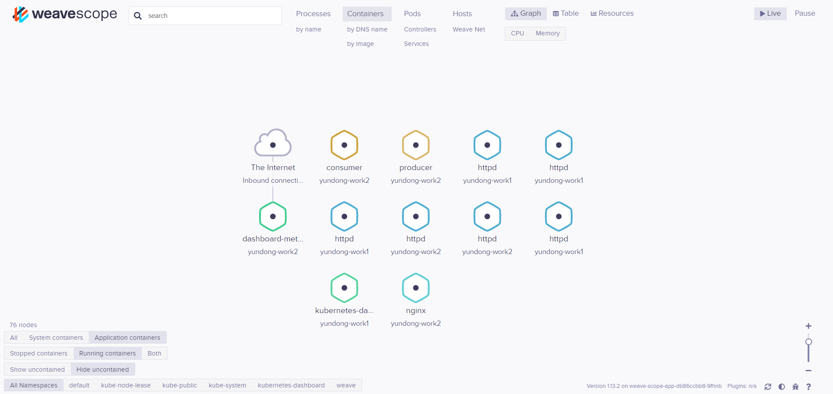The width and height of the screenshot is (833, 394).
Task: Select the Graph view icon
Action: pos(515,14)
